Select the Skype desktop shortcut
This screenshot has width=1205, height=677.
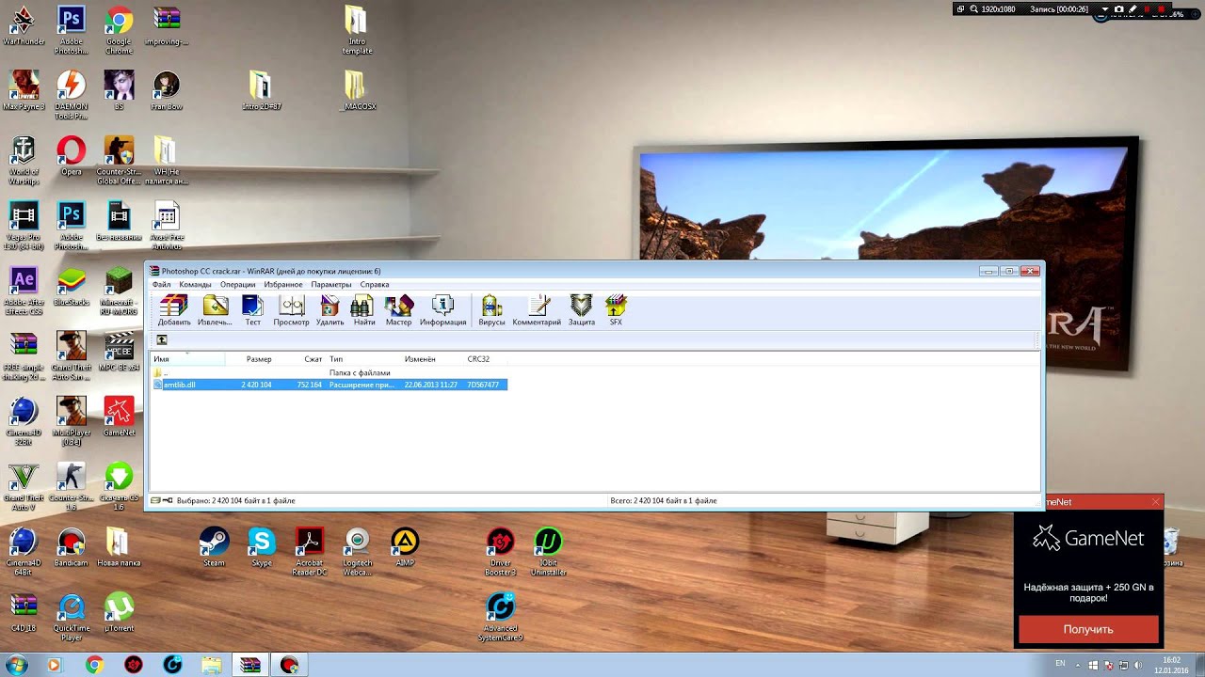[x=261, y=546]
